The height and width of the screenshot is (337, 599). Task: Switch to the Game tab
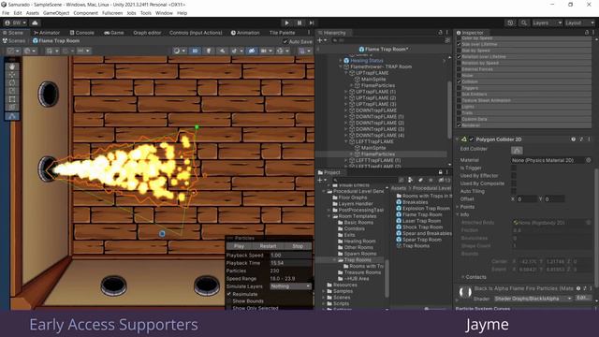coord(114,33)
